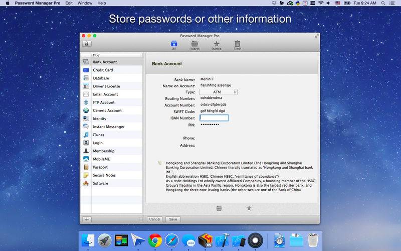Click the Email Account list entry text
The image size is (401, 251).
(105, 94)
